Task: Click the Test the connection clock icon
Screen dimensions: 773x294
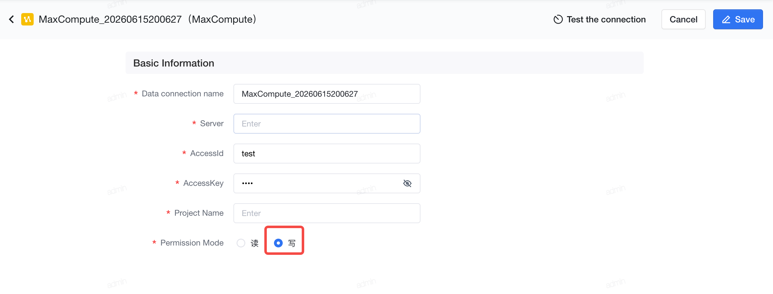Action: [x=558, y=19]
